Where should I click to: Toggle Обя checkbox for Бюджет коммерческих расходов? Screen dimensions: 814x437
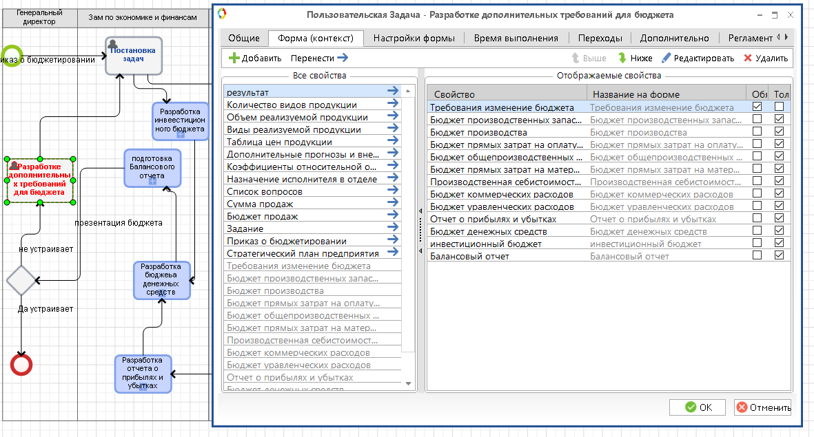pos(757,193)
